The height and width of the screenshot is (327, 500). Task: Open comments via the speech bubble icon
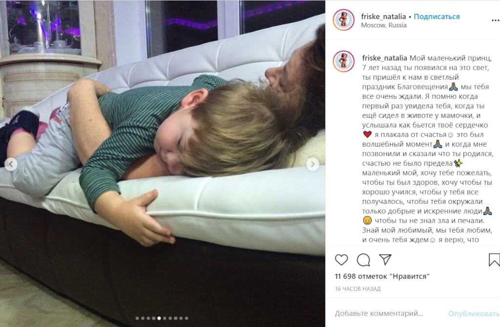363,260
